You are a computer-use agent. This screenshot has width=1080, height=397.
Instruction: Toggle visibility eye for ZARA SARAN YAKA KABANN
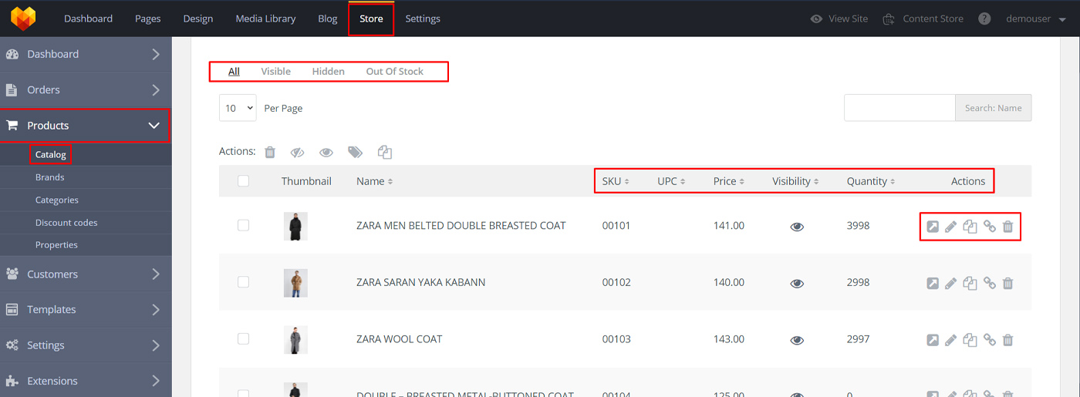coord(797,284)
